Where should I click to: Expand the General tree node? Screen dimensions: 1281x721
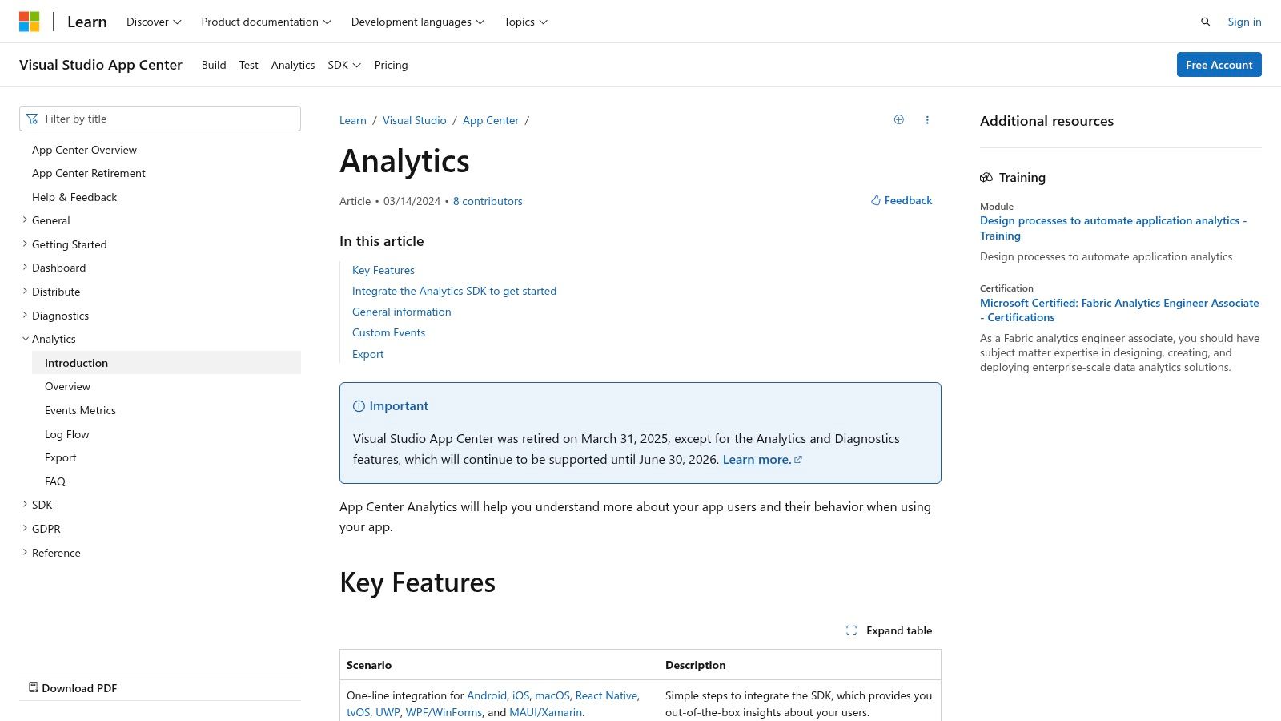tap(25, 220)
